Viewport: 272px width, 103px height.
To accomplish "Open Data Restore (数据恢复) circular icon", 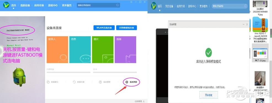I will pyautogui.click(x=74, y=82).
